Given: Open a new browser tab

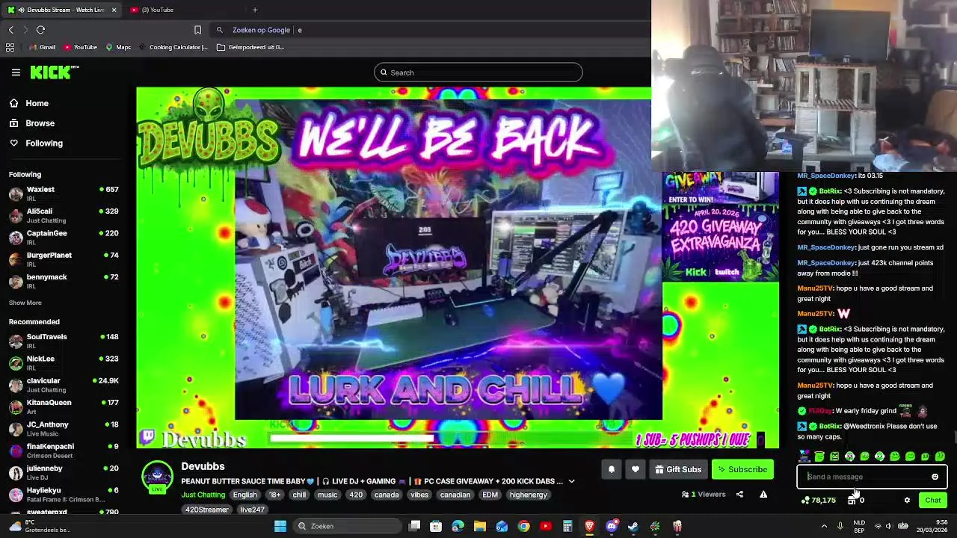Looking at the screenshot, I should (255, 10).
